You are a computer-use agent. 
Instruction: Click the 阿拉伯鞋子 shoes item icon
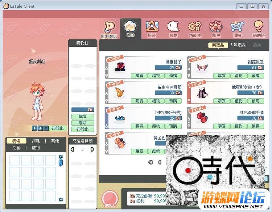click(120, 118)
